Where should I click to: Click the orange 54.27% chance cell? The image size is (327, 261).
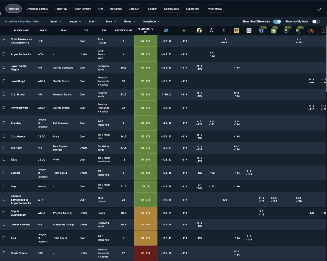coord(146,213)
